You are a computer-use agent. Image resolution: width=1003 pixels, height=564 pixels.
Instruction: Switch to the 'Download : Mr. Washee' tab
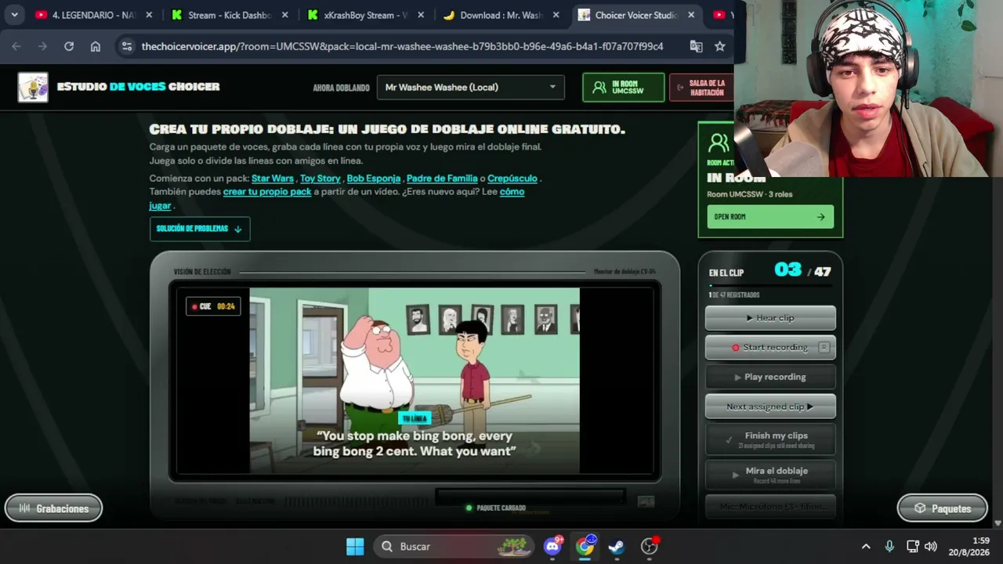[501, 15]
